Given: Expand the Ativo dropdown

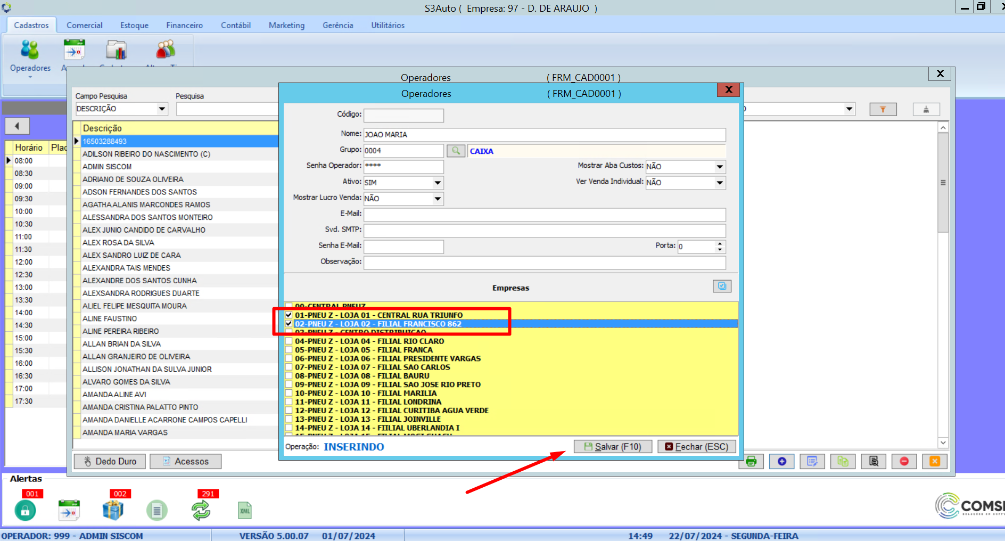Looking at the screenshot, I should coord(438,183).
